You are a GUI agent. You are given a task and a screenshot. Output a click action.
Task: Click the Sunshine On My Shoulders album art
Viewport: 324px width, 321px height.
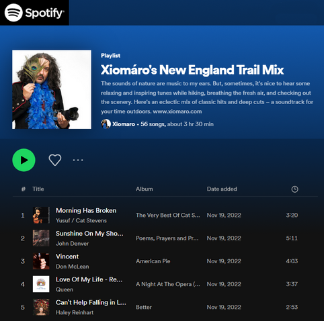click(x=41, y=238)
